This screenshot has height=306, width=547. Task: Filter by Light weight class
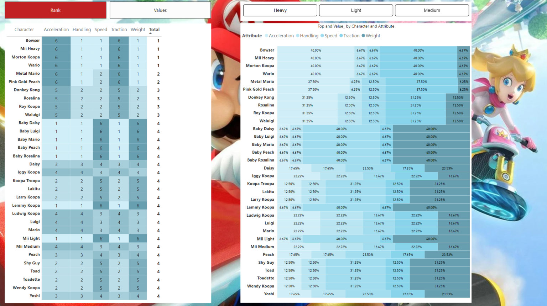pos(356,10)
